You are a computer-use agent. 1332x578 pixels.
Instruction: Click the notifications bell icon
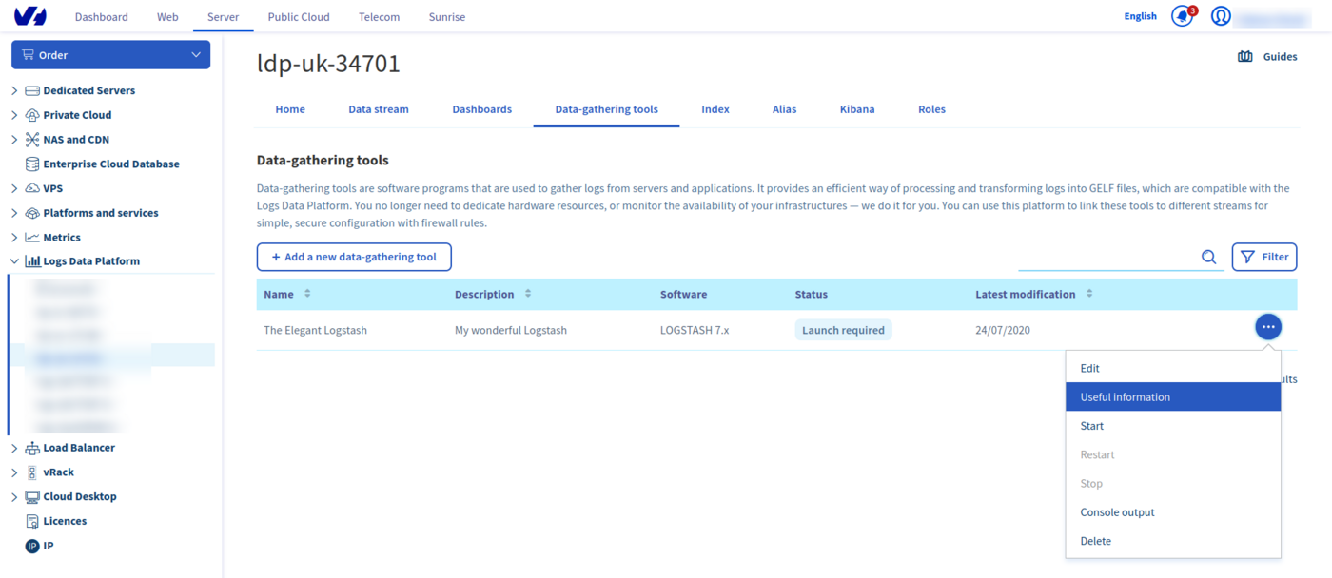pos(1182,16)
